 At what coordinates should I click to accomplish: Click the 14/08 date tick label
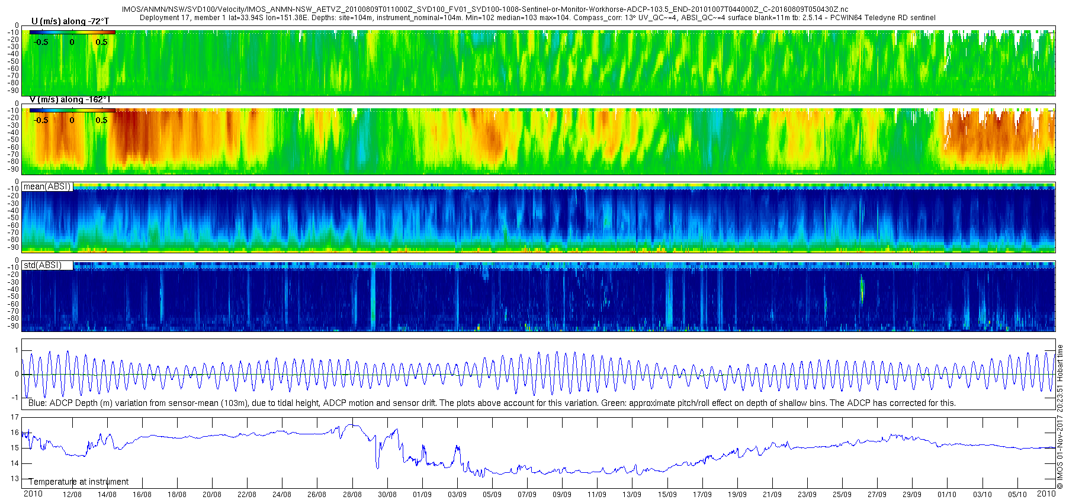tap(107, 495)
